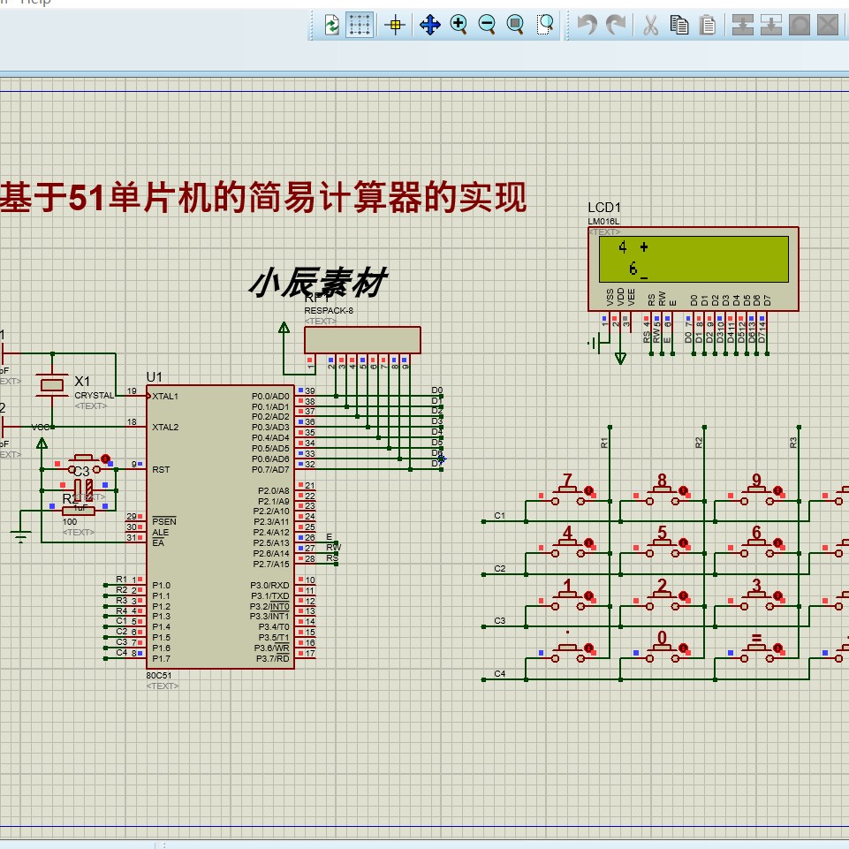Click the U1 reference label
The height and width of the screenshot is (849, 849).
click(155, 377)
